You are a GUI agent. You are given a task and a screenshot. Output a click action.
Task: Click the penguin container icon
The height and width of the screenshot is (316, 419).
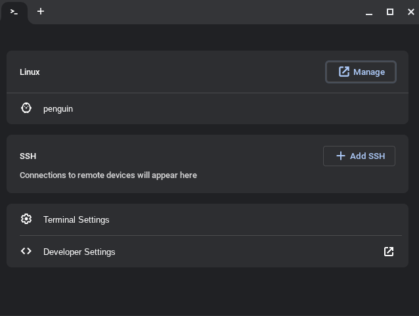pyautogui.click(x=26, y=108)
